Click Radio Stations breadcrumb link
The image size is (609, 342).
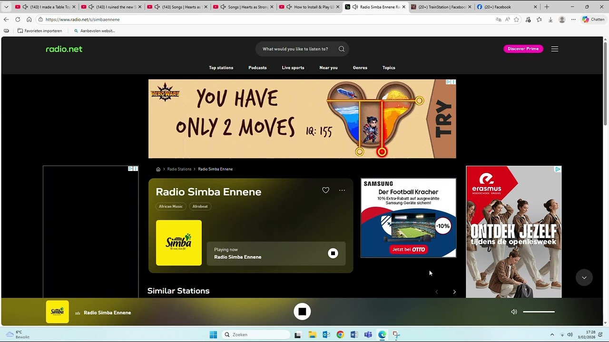coord(179,169)
